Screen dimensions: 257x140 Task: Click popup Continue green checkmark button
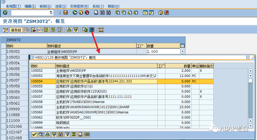(x=34, y=135)
